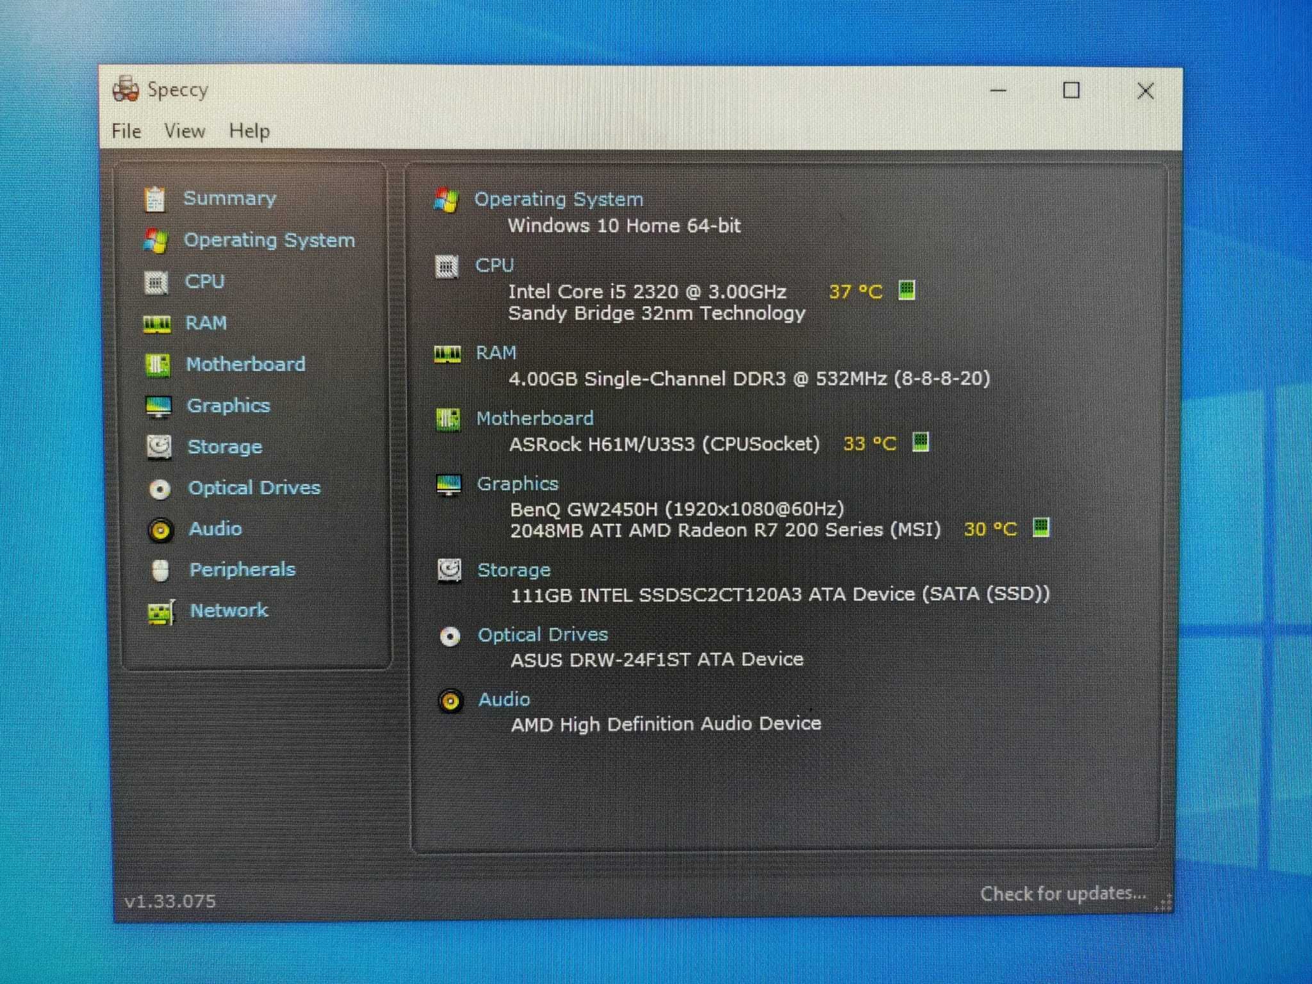Click AMD High Definition Audio Device text
Screen dimensions: 1312x984
pyautogui.click(x=666, y=725)
